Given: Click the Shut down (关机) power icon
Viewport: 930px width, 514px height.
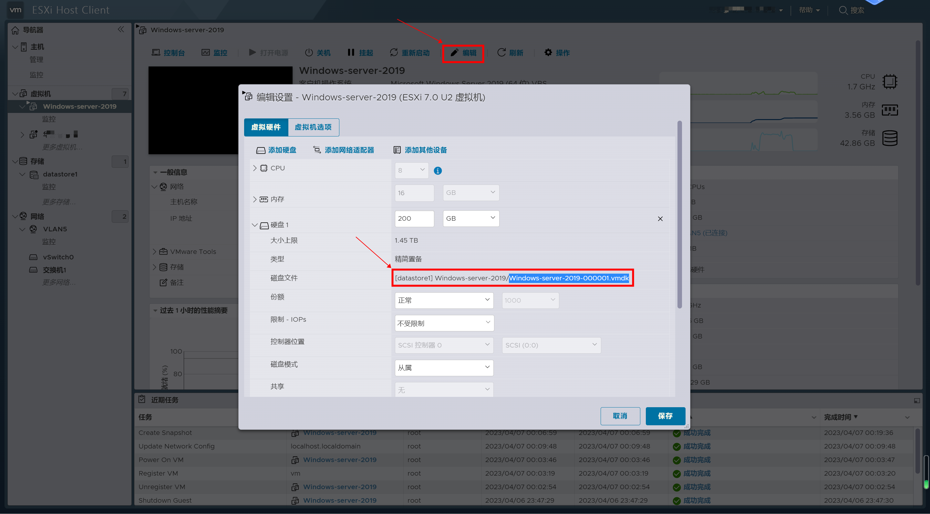Looking at the screenshot, I should coord(309,53).
